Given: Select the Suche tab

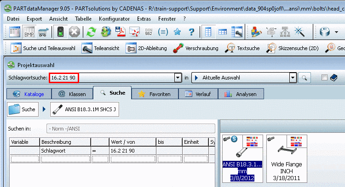Looking at the screenshot, I should tap(112, 93).
